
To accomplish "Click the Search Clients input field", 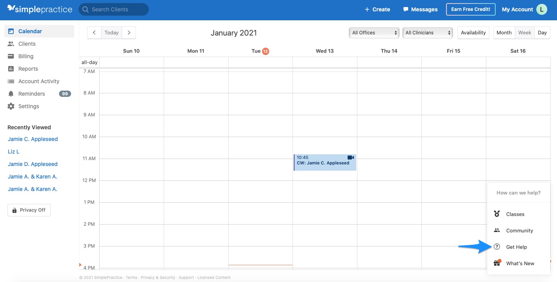I will [x=114, y=9].
